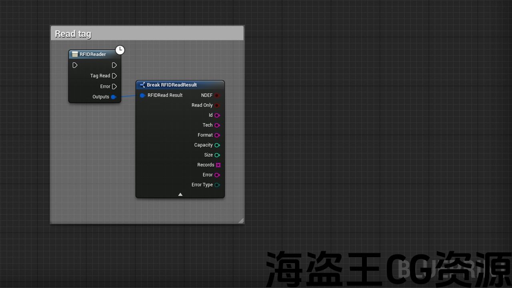Click the red NDEF boolean pin
512x288 pixels.
tap(217, 95)
